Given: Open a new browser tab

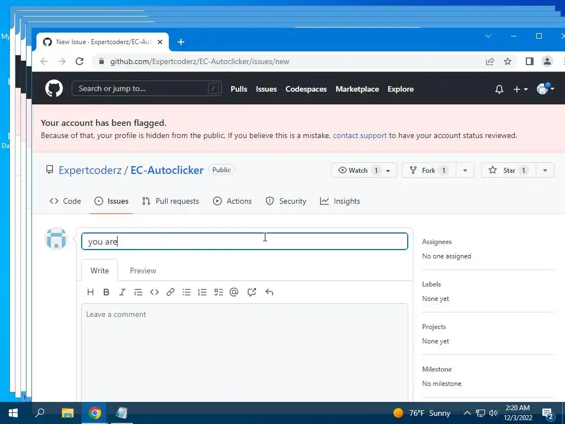Looking at the screenshot, I should (181, 42).
